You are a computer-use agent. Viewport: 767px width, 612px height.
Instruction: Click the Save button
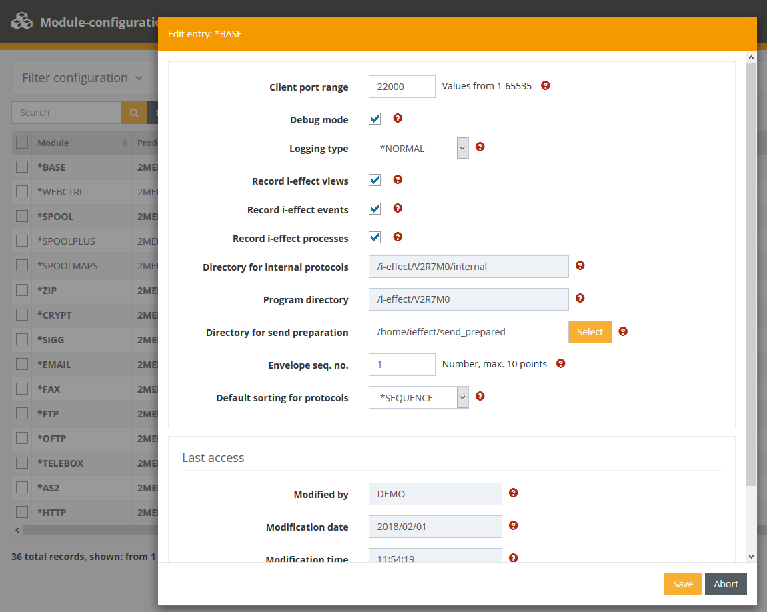(682, 584)
